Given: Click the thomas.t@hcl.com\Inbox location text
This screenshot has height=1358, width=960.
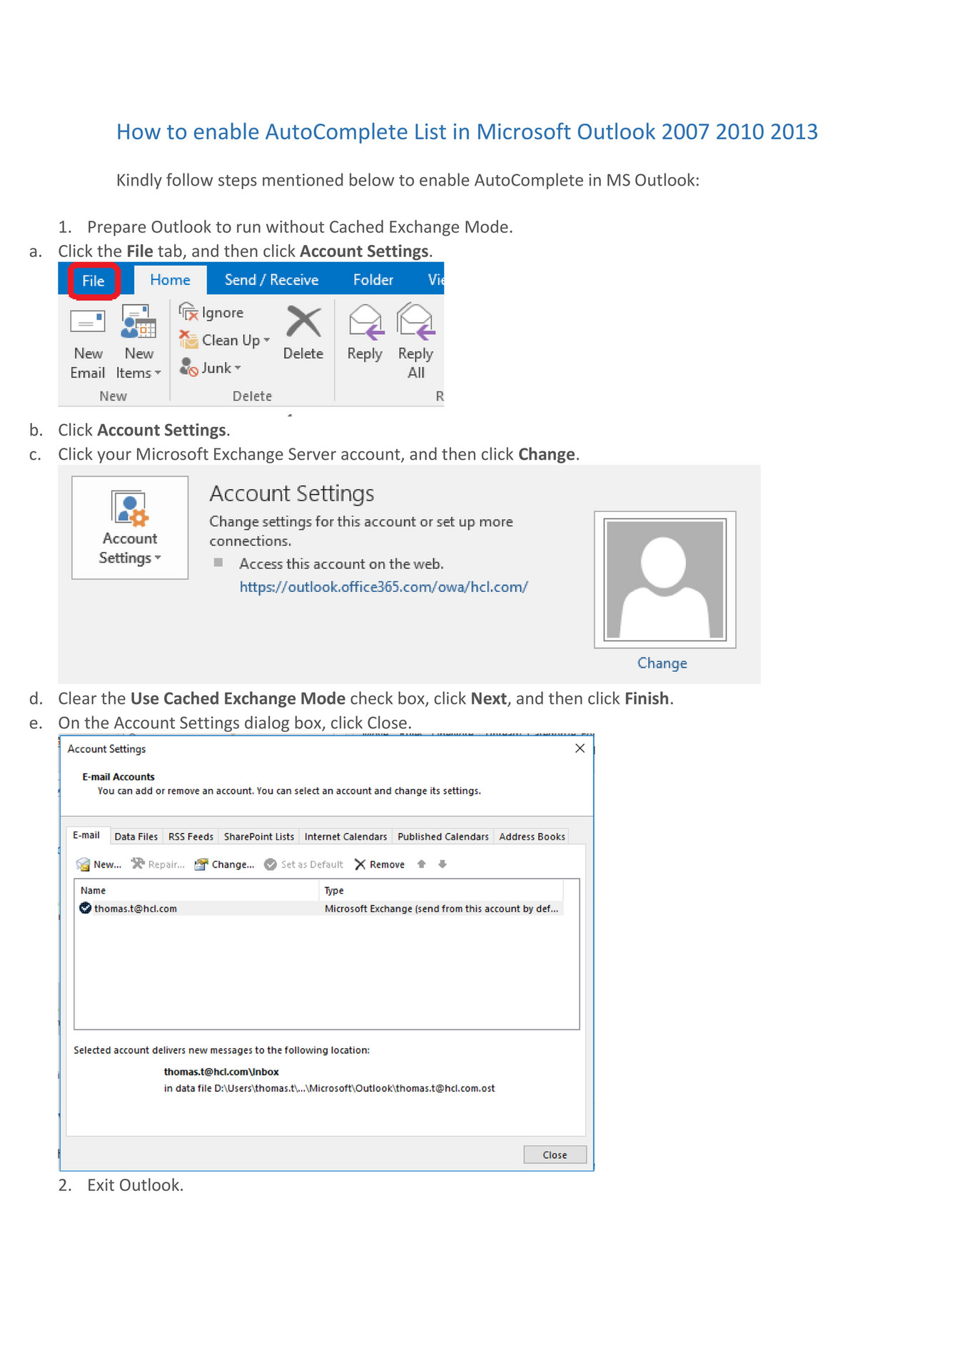Looking at the screenshot, I should click(x=221, y=1072).
